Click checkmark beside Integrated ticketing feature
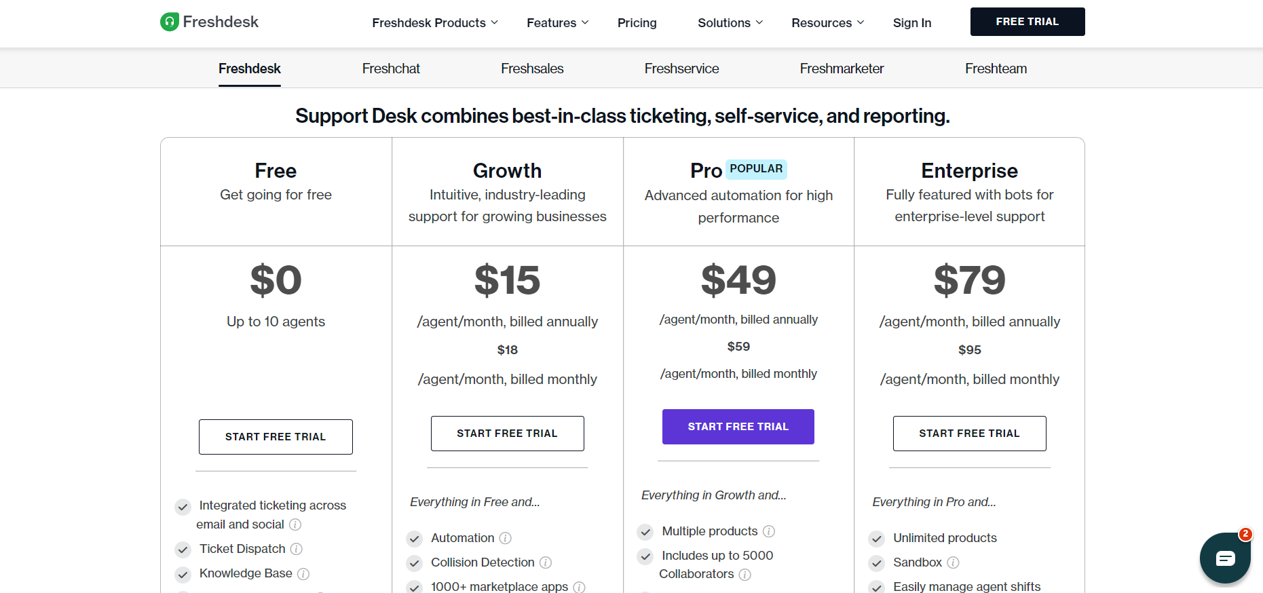Image resolution: width=1263 pixels, height=593 pixels. [x=183, y=507]
